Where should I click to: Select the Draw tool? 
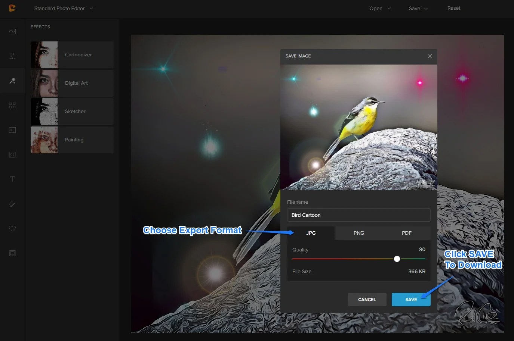click(x=12, y=204)
